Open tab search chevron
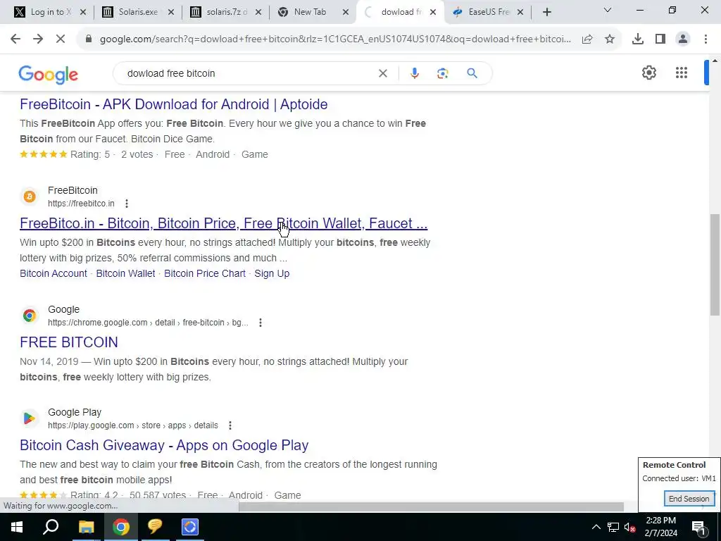The width and height of the screenshot is (721, 541). click(x=608, y=10)
